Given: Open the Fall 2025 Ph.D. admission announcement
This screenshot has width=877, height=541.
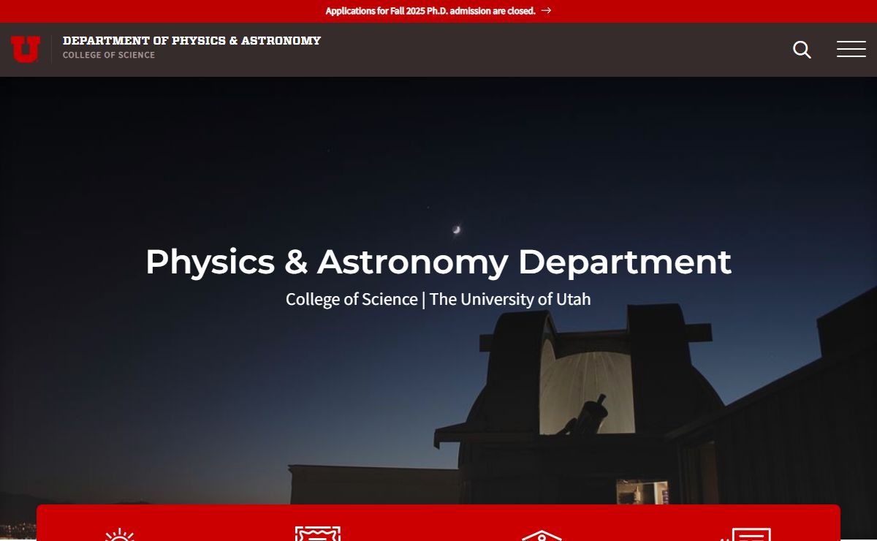Looking at the screenshot, I should (x=430, y=11).
